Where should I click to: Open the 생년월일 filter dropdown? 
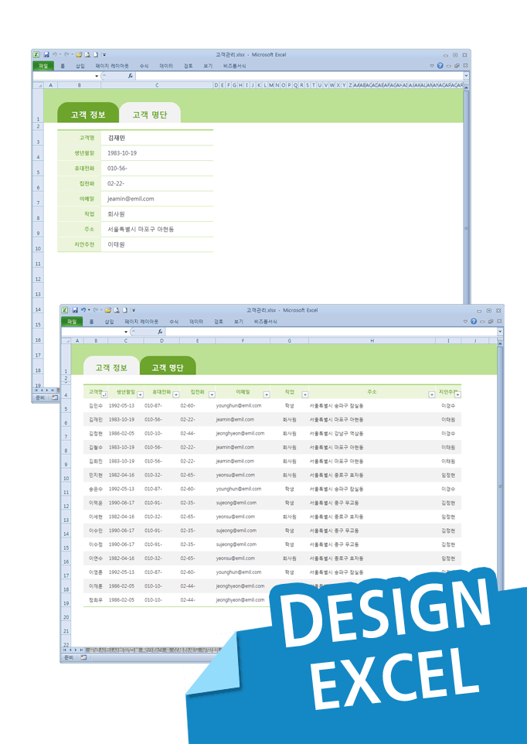141,394
